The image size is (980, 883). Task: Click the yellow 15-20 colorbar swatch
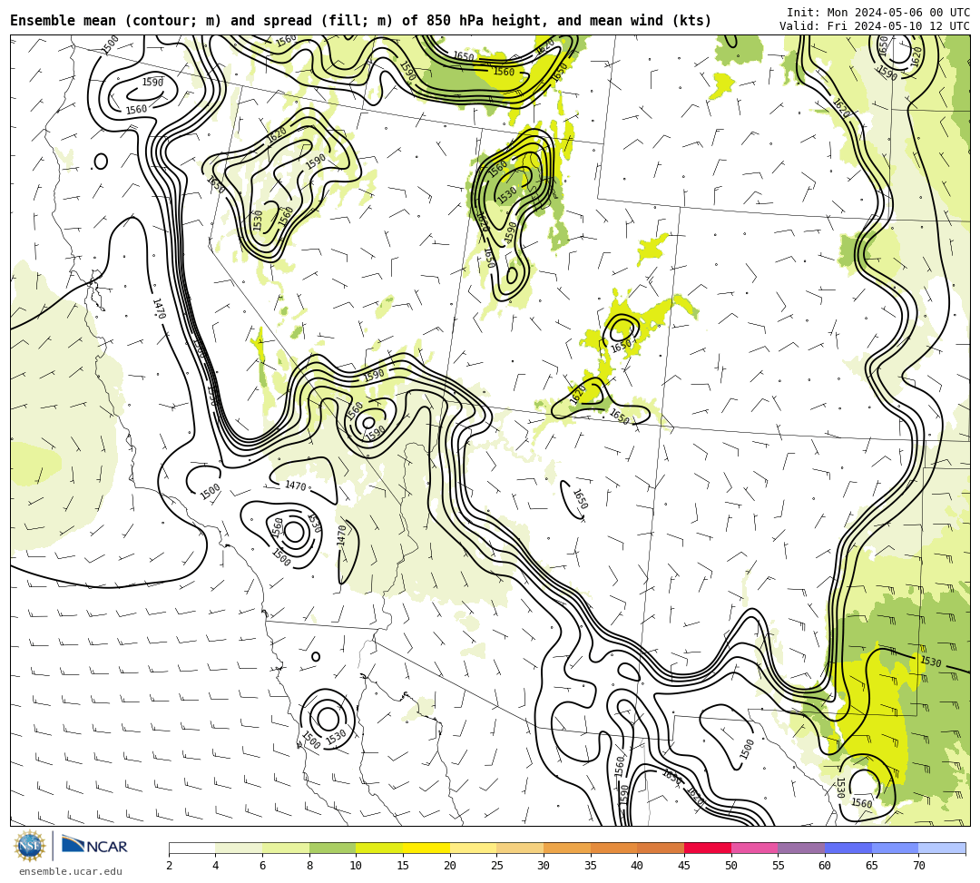click(x=426, y=848)
